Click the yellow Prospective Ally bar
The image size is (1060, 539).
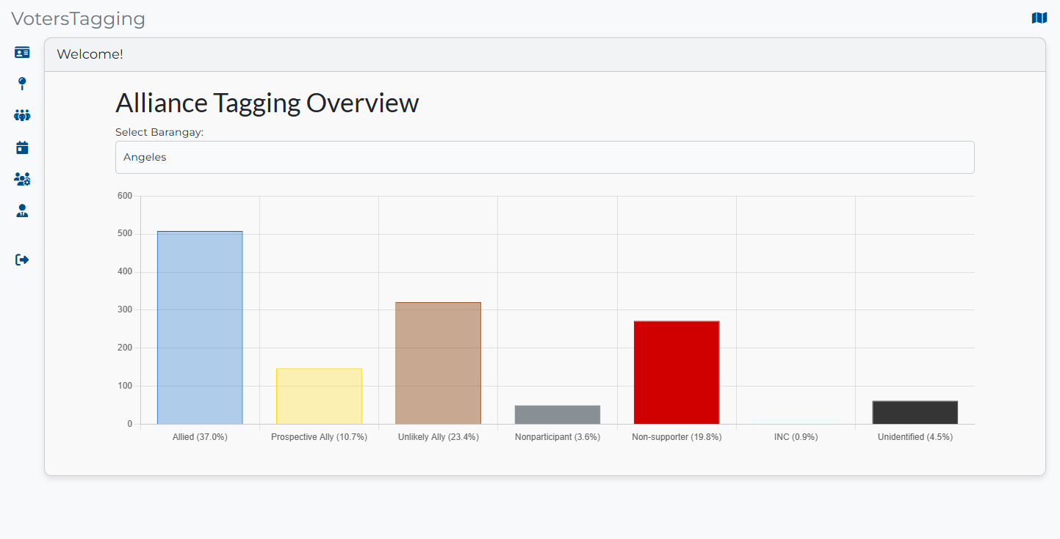(319, 396)
